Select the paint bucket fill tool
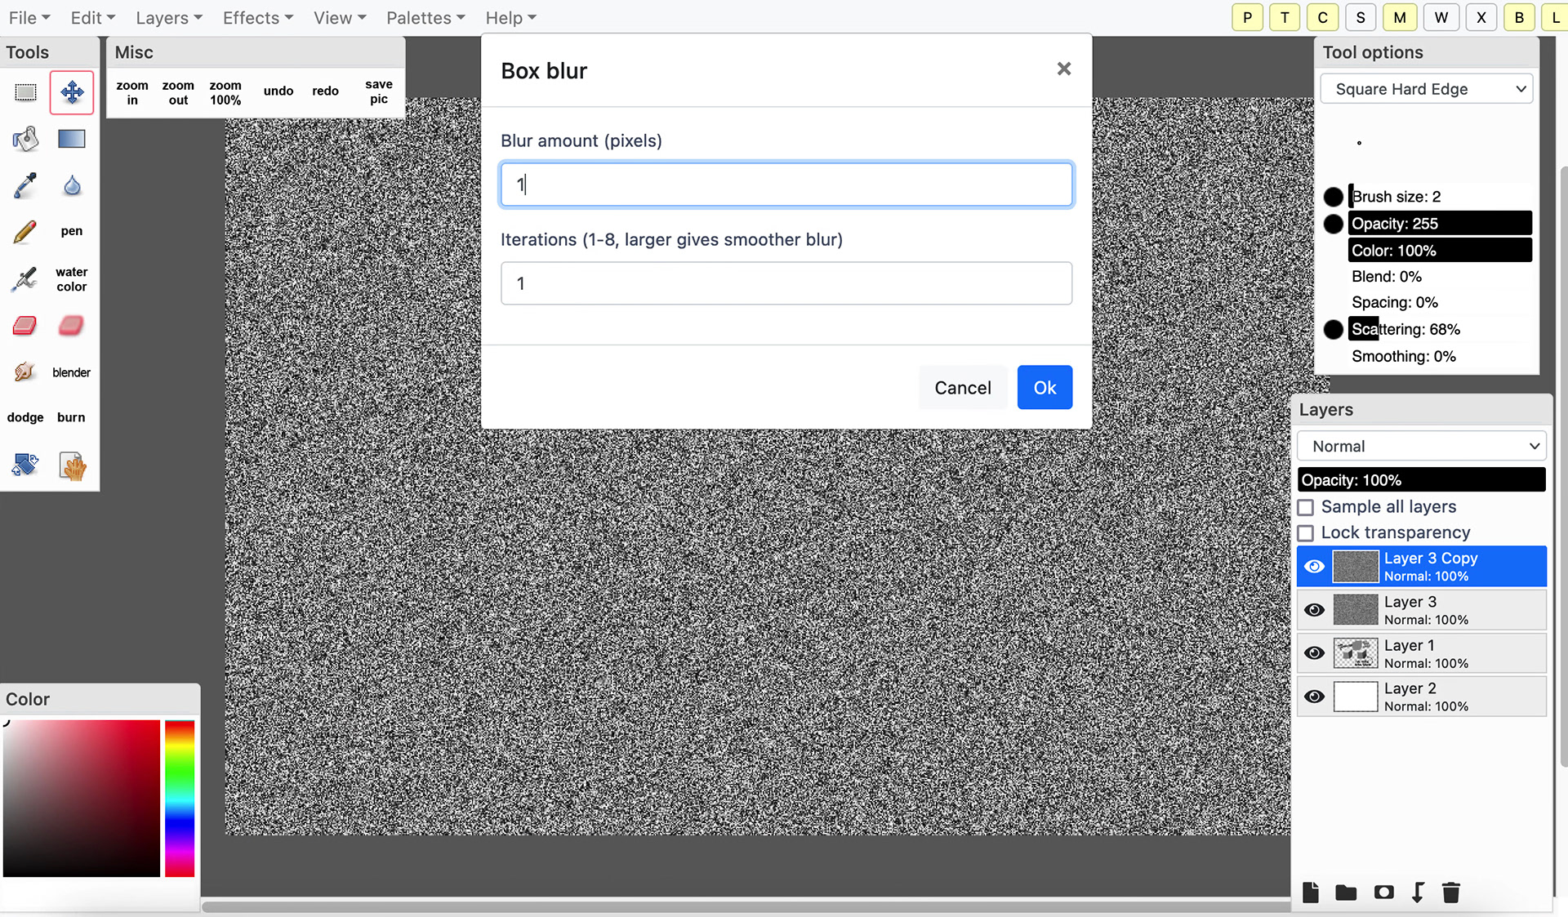This screenshot has width=1568, height=917. click(x=25, y=139)
